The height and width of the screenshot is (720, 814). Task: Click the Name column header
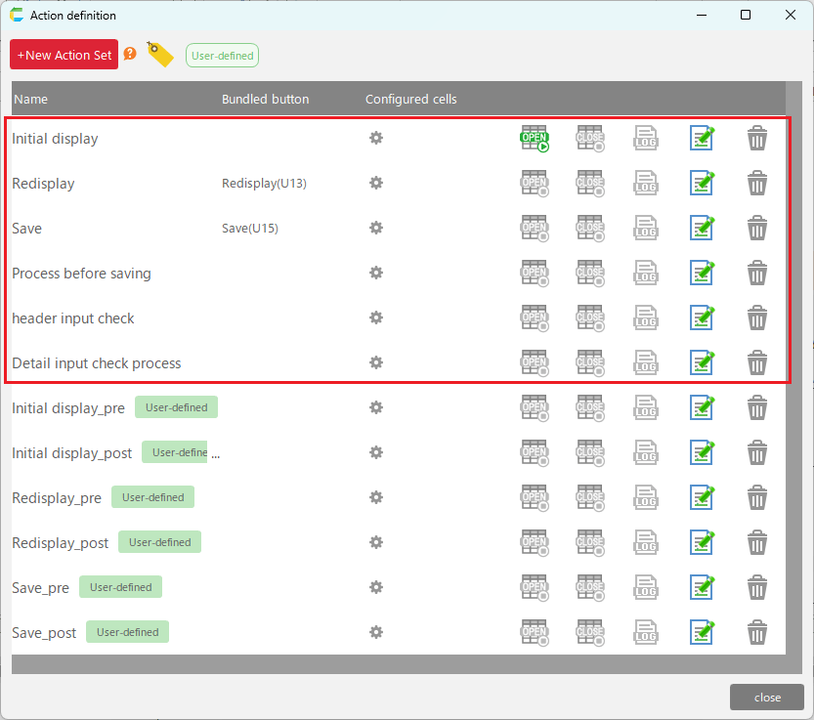pos(30,100)
